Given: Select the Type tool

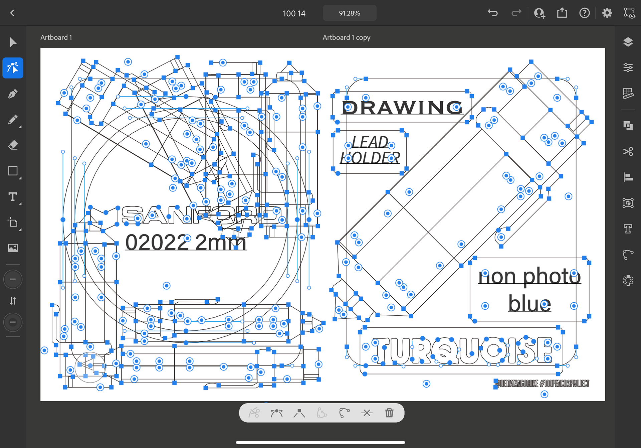Looking at the screenshot, I should tap(13, 197).
